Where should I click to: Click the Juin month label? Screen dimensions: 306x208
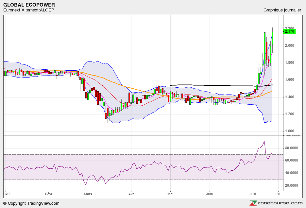210,194
